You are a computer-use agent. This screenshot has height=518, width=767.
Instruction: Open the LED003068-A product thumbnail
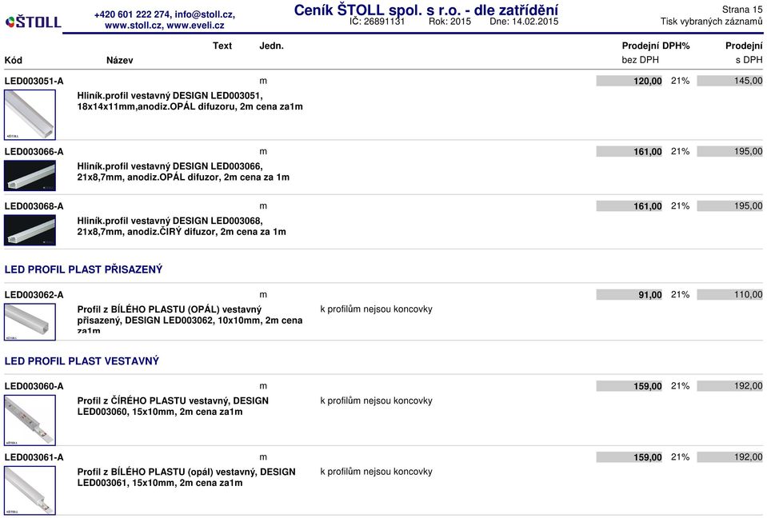(x=30, y=230)
